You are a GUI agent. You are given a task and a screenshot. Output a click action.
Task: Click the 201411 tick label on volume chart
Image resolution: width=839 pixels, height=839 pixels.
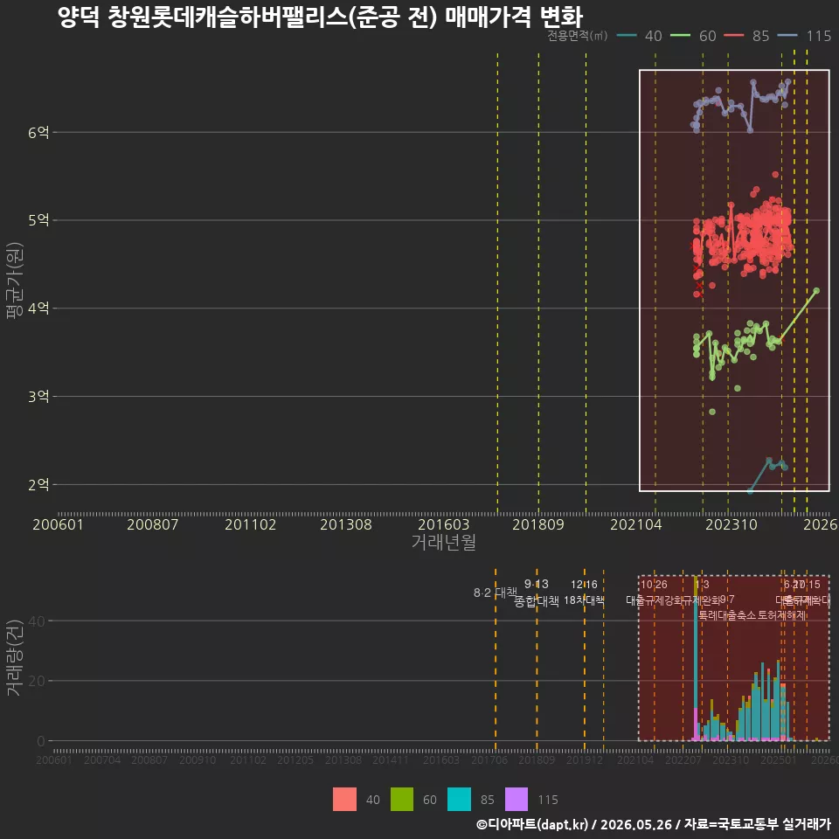390,759
